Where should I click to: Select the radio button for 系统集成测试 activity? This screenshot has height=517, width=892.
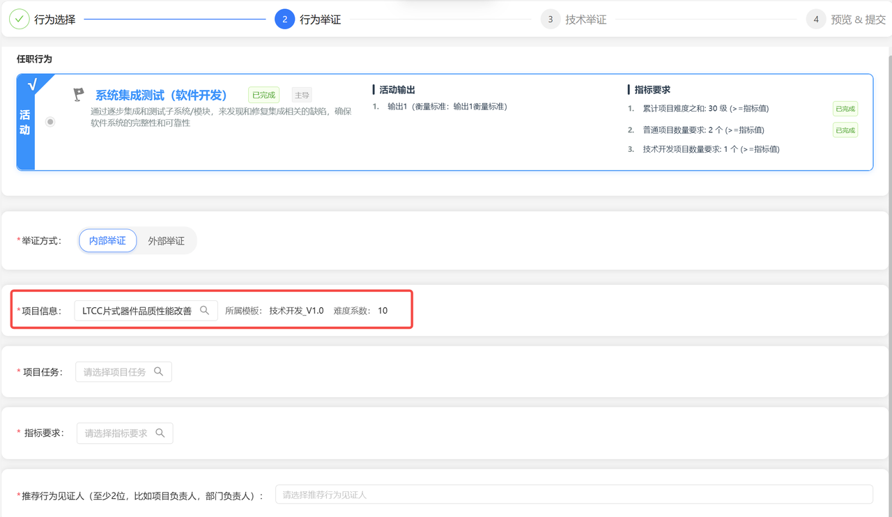[50, 122]
